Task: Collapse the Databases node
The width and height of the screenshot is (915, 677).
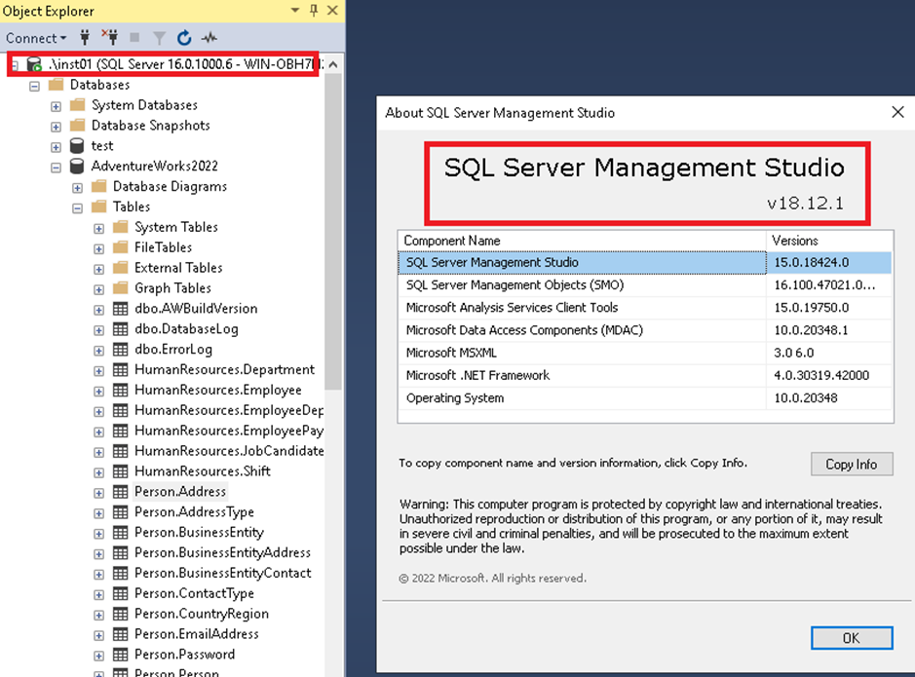Action: 34,87
